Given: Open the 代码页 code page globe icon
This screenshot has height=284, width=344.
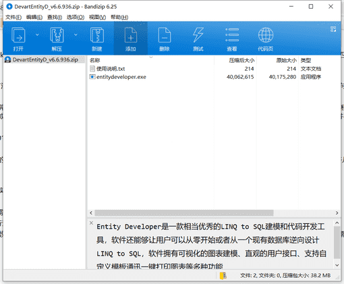Looking at the screenshot, I should pos(266,38).
